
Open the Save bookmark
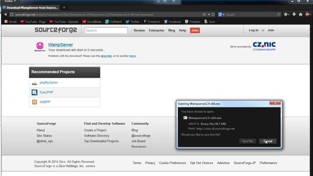coord(209,22)
